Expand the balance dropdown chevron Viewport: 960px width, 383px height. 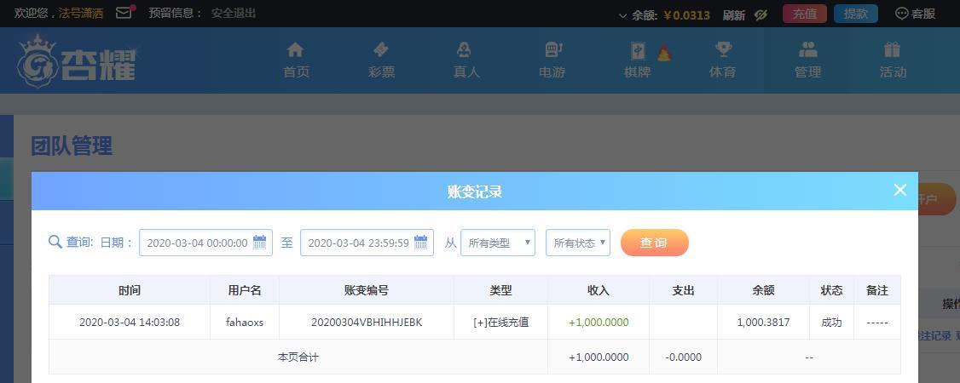pos(622,15)
